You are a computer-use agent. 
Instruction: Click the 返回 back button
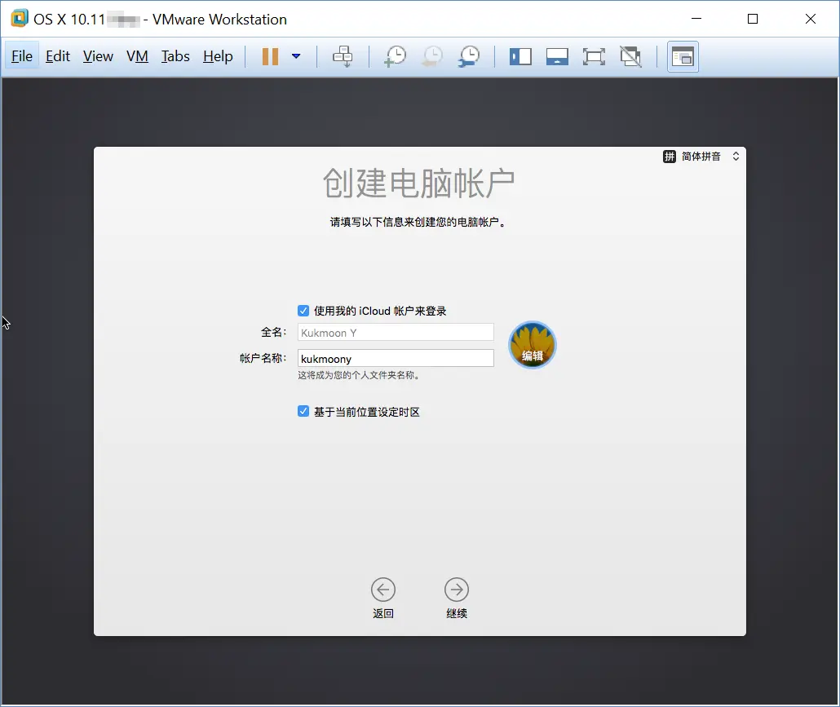pos(383,589)
